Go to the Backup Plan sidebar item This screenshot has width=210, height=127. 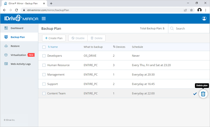[18, 37]
